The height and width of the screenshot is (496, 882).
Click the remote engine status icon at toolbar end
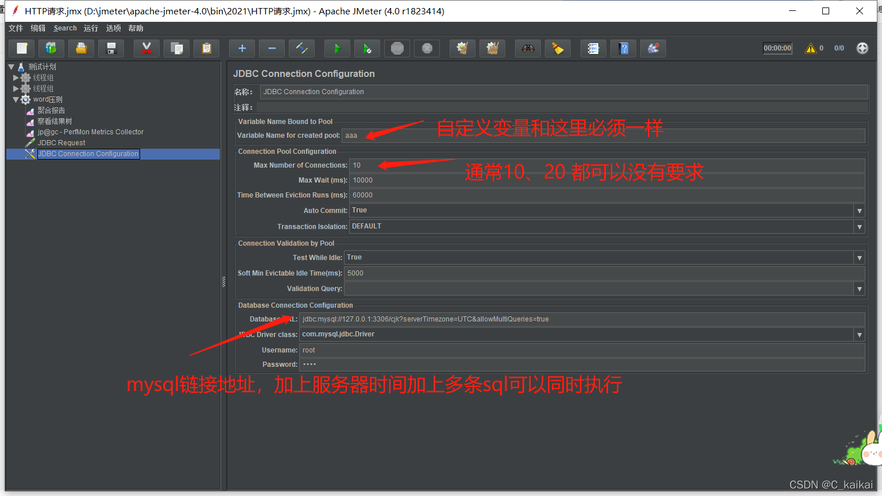pyautogui.click(x=862, y=48)
